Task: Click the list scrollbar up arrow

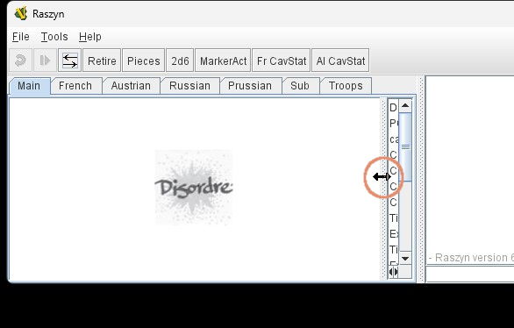Action: [405, 105]
